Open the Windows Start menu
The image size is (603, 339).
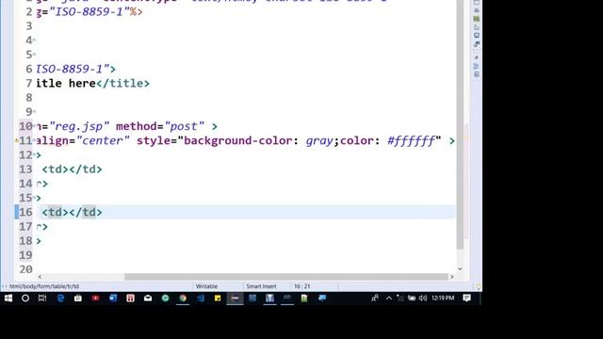[8, 298]
